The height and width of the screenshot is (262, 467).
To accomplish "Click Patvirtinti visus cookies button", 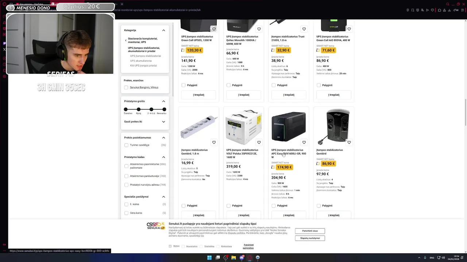I will tap(310, 231).
